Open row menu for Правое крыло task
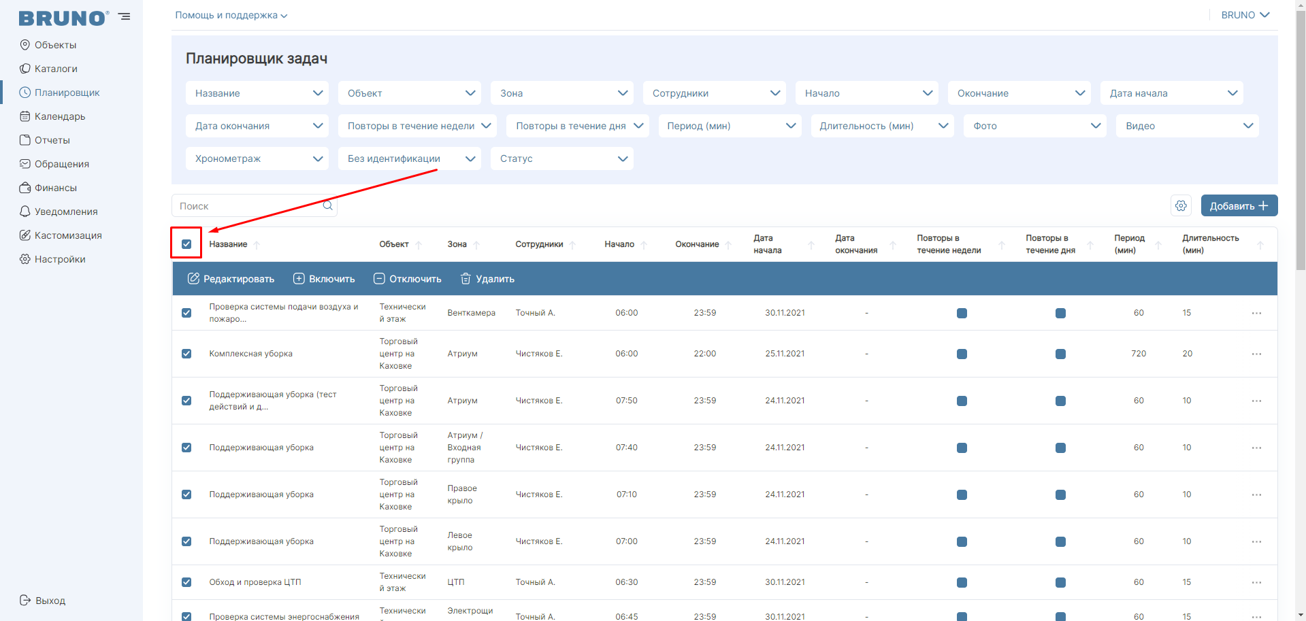This screenshot has height=621, width=1306. [x=1256, y=494]
